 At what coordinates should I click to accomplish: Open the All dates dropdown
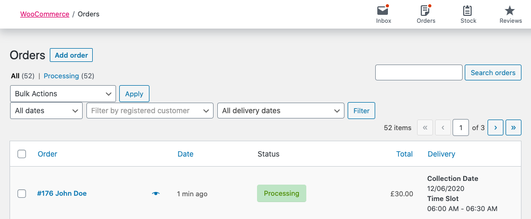[x=46, y=111]
